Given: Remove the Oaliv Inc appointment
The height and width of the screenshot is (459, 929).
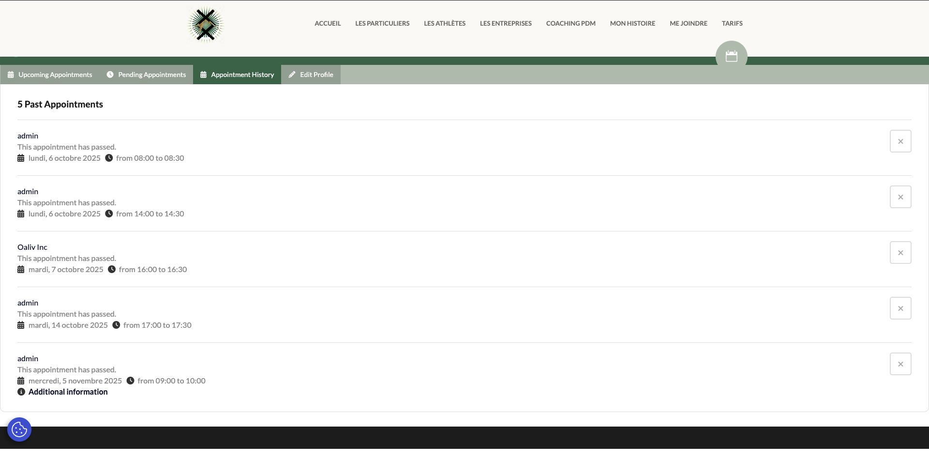Looking at the screenshot, I should pyautogui.click(x=900, y=253).
